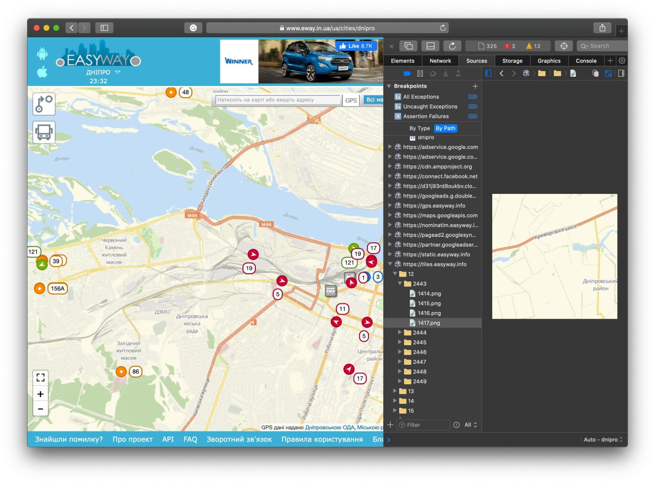Open the Про проект footer link
The image size is (655, 483).
133,439
